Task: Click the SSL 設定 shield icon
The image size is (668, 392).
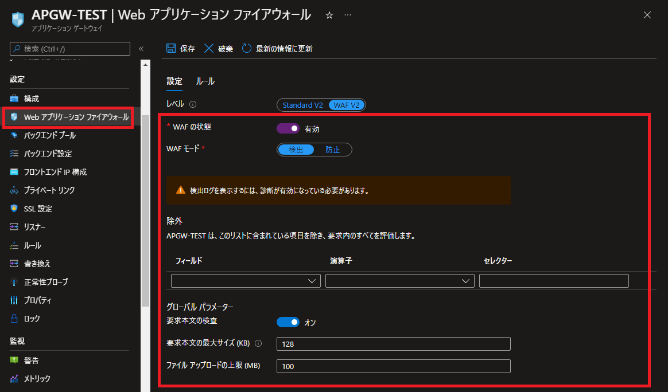Action: (14, 208)
